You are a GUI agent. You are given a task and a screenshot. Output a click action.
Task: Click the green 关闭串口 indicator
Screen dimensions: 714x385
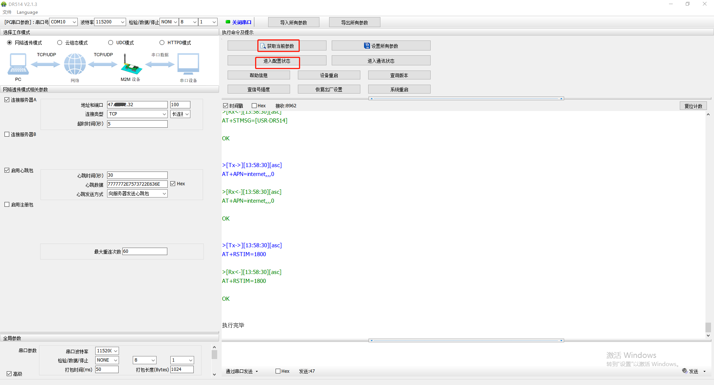[228, 22]
